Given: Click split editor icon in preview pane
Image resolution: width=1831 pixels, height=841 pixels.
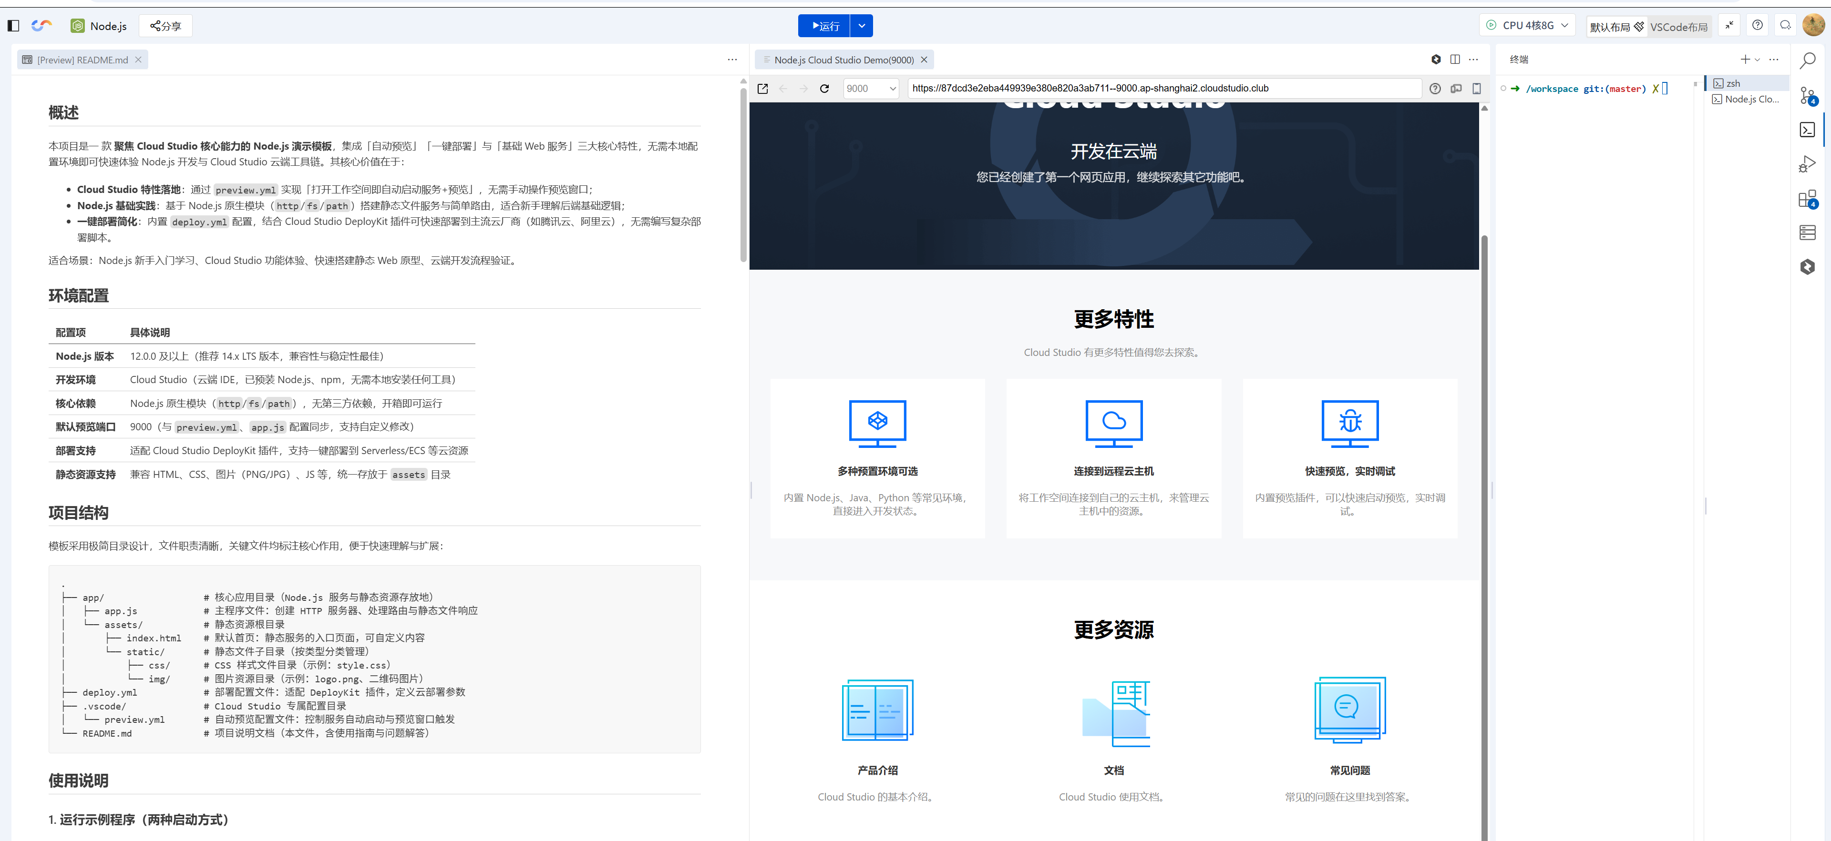Looking at the screenshot, I should 1455,60.
